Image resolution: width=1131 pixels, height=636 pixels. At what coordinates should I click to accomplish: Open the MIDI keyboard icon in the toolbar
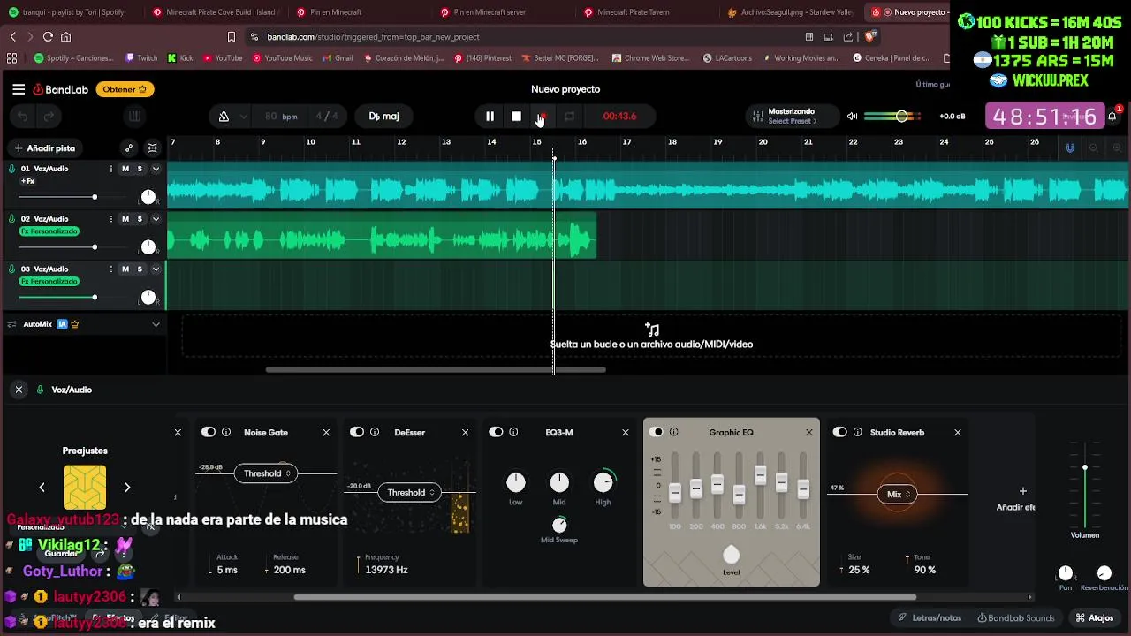134,116
